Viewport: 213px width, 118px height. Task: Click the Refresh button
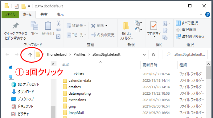tap(154, 54)
